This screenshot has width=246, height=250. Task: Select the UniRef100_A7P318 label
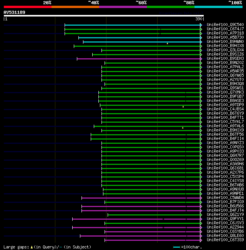coord(225,33)
